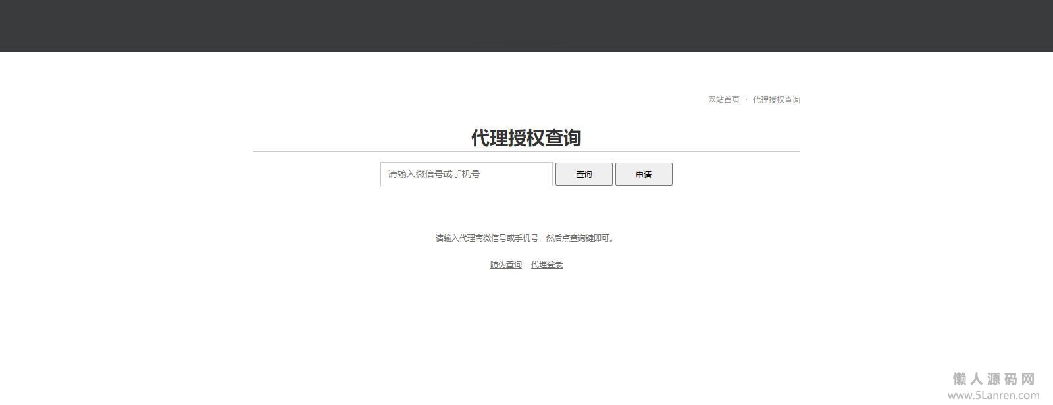Open the 网站首页 breadcrumb link
This screenshot has width=1053, height=405.
click(723, 100)
